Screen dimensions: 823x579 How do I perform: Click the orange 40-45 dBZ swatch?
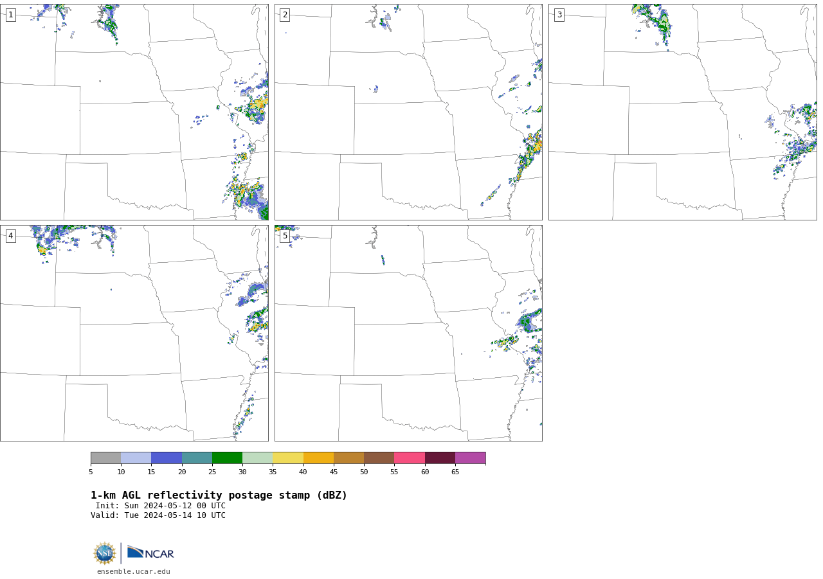pyautogui.click(x=318, y=458)
